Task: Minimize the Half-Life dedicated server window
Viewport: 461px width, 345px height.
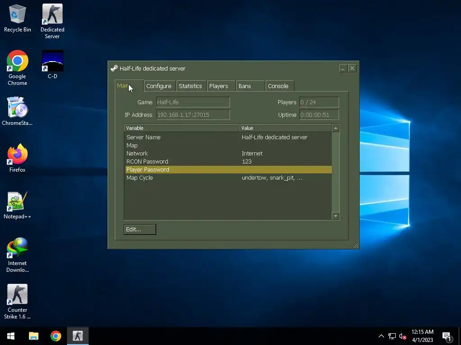Action: coord(343,68)
